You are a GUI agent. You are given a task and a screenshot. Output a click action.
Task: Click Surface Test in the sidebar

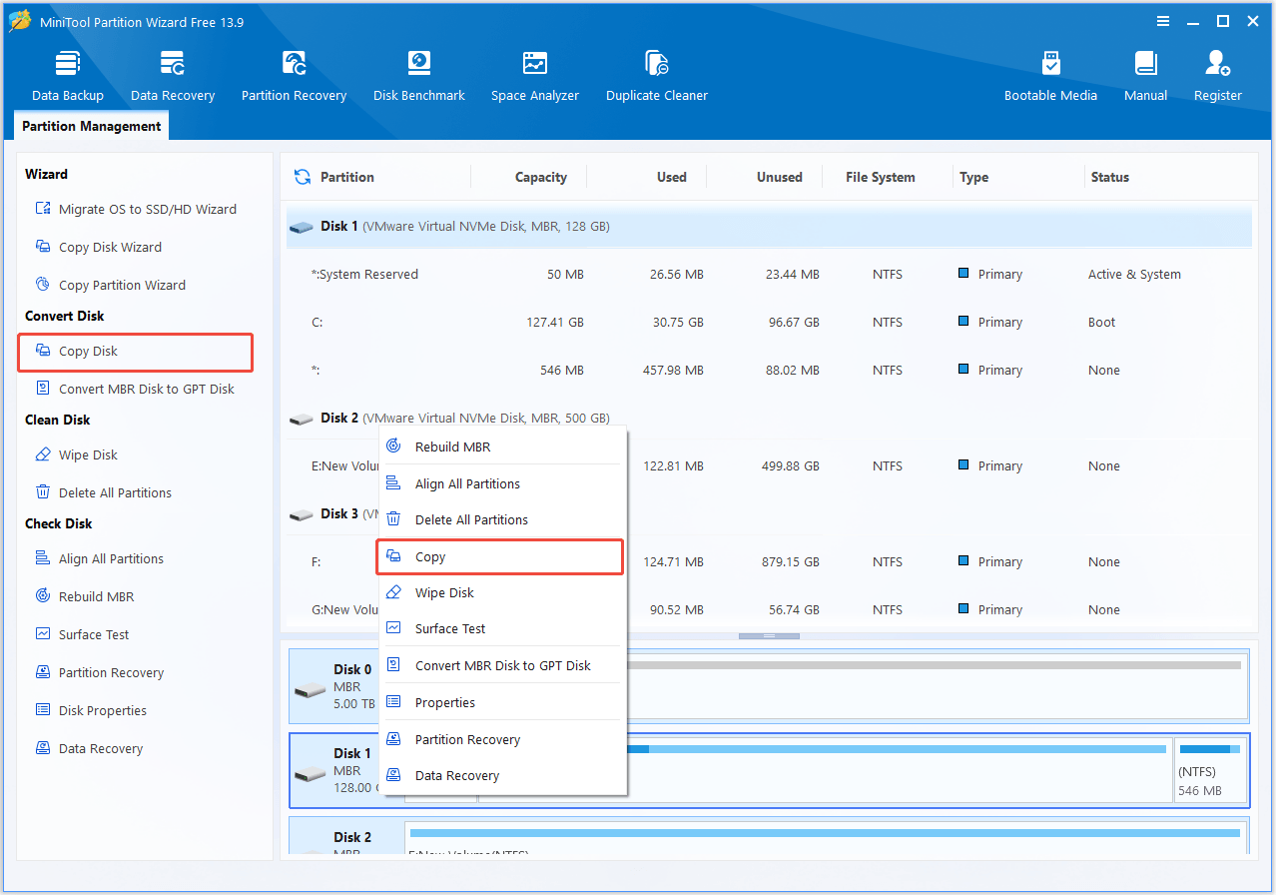coord(82,634)
